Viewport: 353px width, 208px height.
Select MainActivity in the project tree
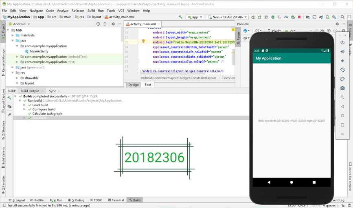pos(39,51)
